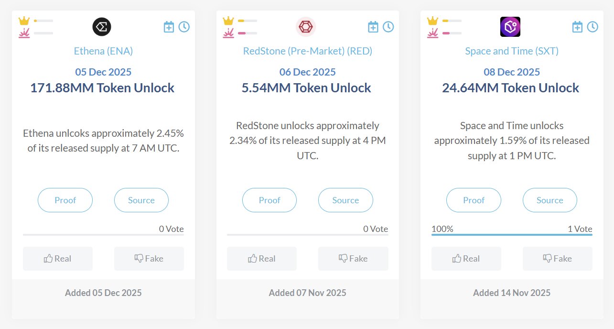Click the Ethena coin logo icon

click(x=102, y=27)
